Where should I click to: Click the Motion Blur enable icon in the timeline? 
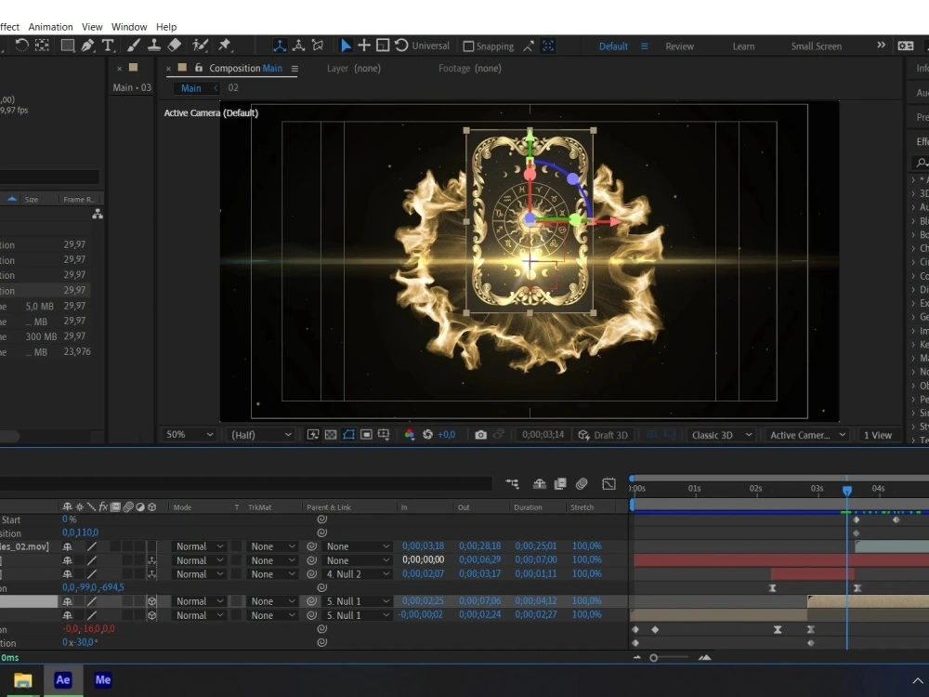582,484
